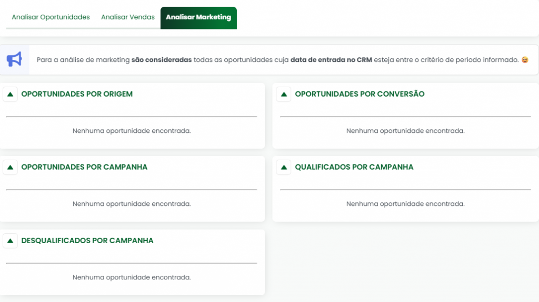Collapse the Oportunidades por Conversão panel arrow
The height and width of the screenshot is (302, 539).
284,95
